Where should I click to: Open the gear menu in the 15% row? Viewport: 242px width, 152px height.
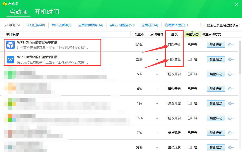pos(231,118)
